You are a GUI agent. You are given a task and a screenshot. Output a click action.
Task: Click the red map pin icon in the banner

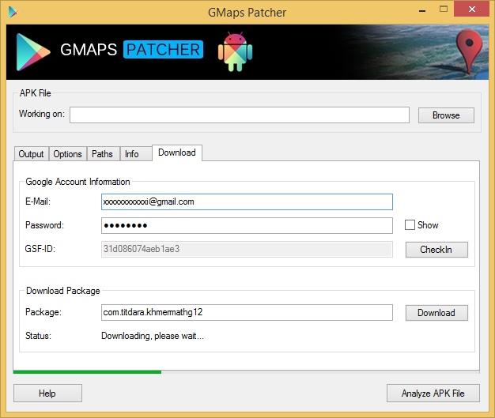[x=470, y=51]
